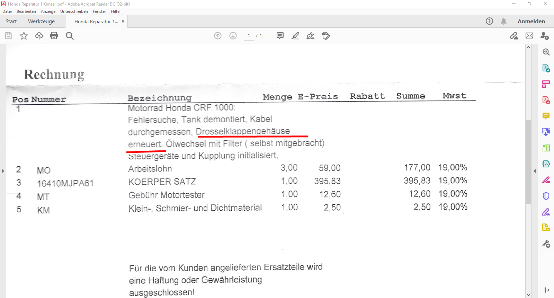Open the find text magnifier tool
The image size is (554, 298).
tap(70, 36)
